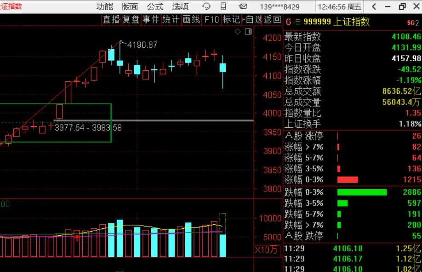Image resolution: width=422 pixels, height=272 pixels.
Task: Click the 直播 toolbar button
Action: pos(111,19)
